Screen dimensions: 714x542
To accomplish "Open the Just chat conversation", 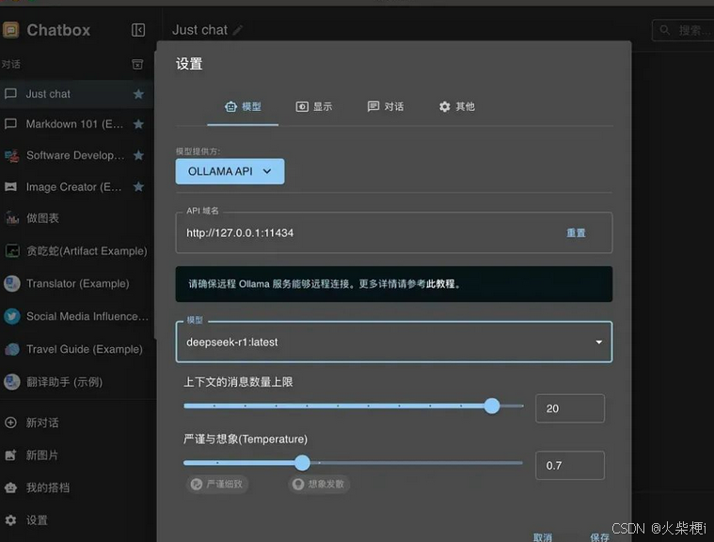I will click(x=76, y=94).
